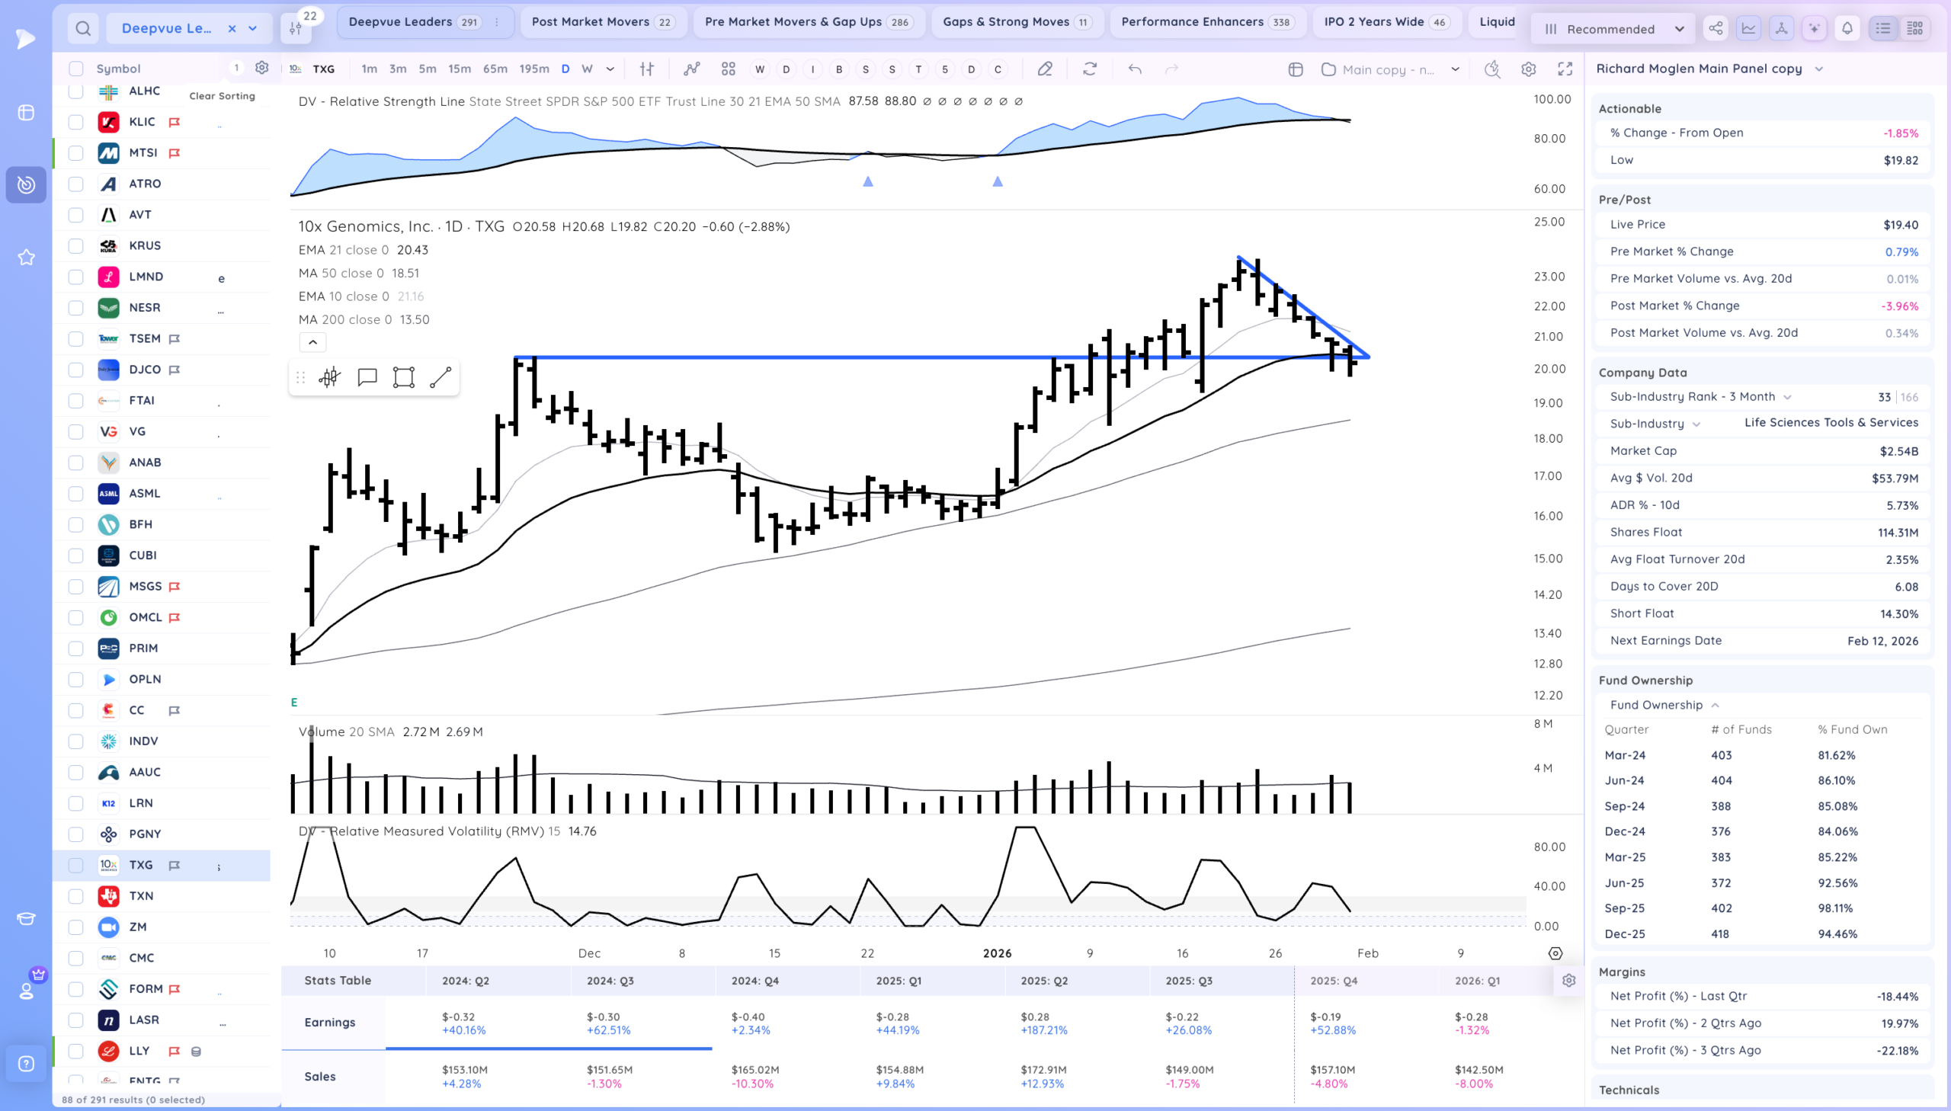Switch to Post Market Movers tab
The height and width of the screenshot is (1111, 1951).
(603, 22)
